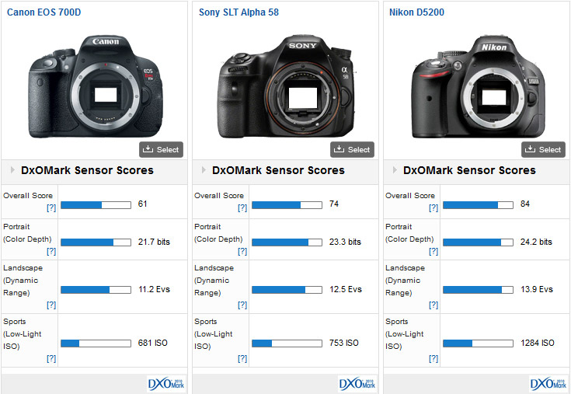Collapse Canon DxOMark Sensor Scores triangle
Screen dimensions: 571x394
(x=12, y=170)
